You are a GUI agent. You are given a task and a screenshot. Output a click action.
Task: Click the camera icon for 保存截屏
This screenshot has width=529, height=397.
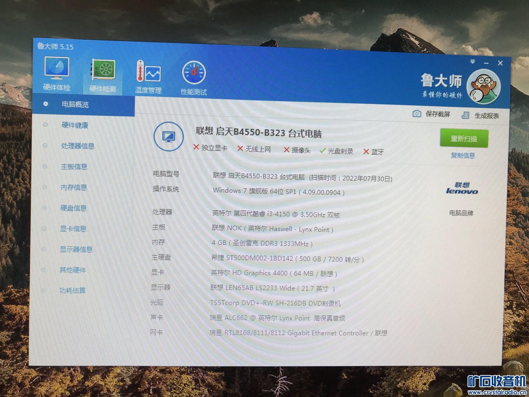[417, 114]
